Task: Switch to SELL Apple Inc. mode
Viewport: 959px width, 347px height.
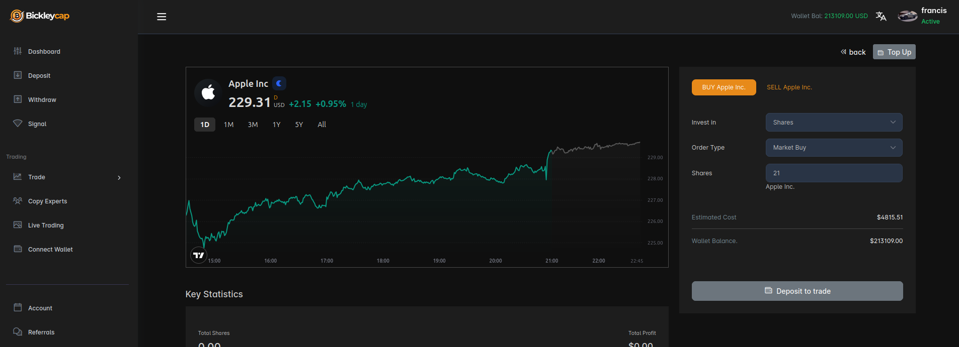Action: (789, 87)
